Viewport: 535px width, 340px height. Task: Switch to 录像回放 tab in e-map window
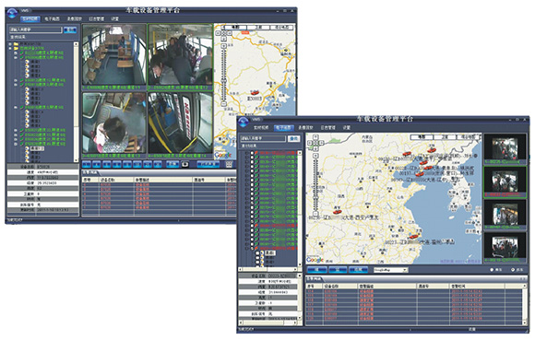[305, 127]
